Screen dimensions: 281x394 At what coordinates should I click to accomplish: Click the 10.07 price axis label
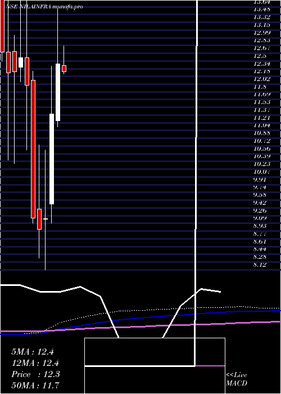(x=262, y=172)
